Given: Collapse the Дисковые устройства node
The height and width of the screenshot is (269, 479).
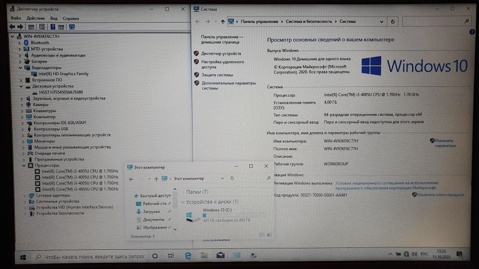Looking at the screenshot, I should pos(21,86).
